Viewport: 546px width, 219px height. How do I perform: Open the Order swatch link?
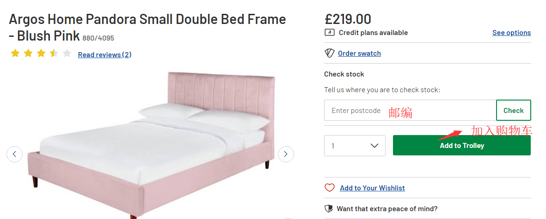click(359, 53)
